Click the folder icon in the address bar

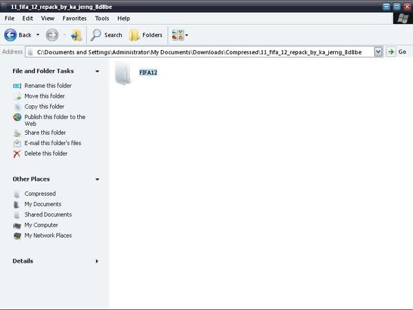click(30, 52)
